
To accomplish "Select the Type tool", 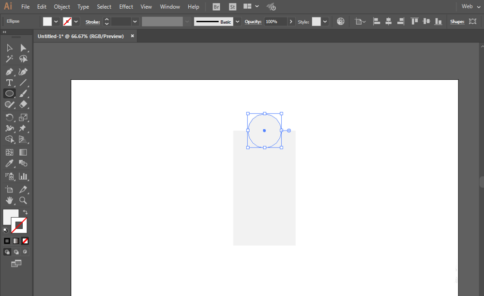I will tap(9, 83).
